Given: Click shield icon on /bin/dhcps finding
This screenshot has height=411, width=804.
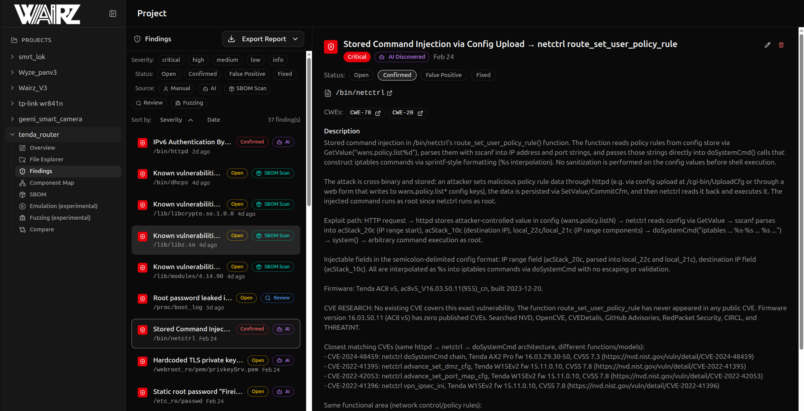Looking at the screenshot, I should (x=143, y=174).
